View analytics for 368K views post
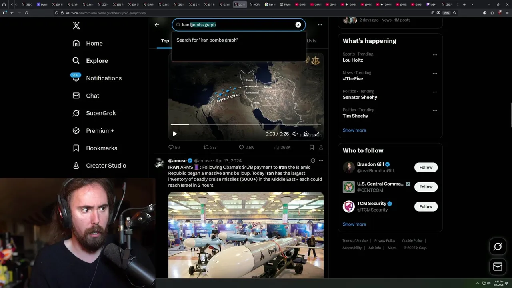Image resolution: width=512 pixels, height=288 pixels. tap(282, 147)
